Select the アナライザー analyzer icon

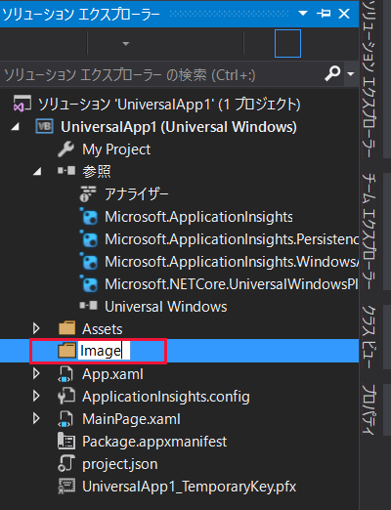tap(88, 194)
